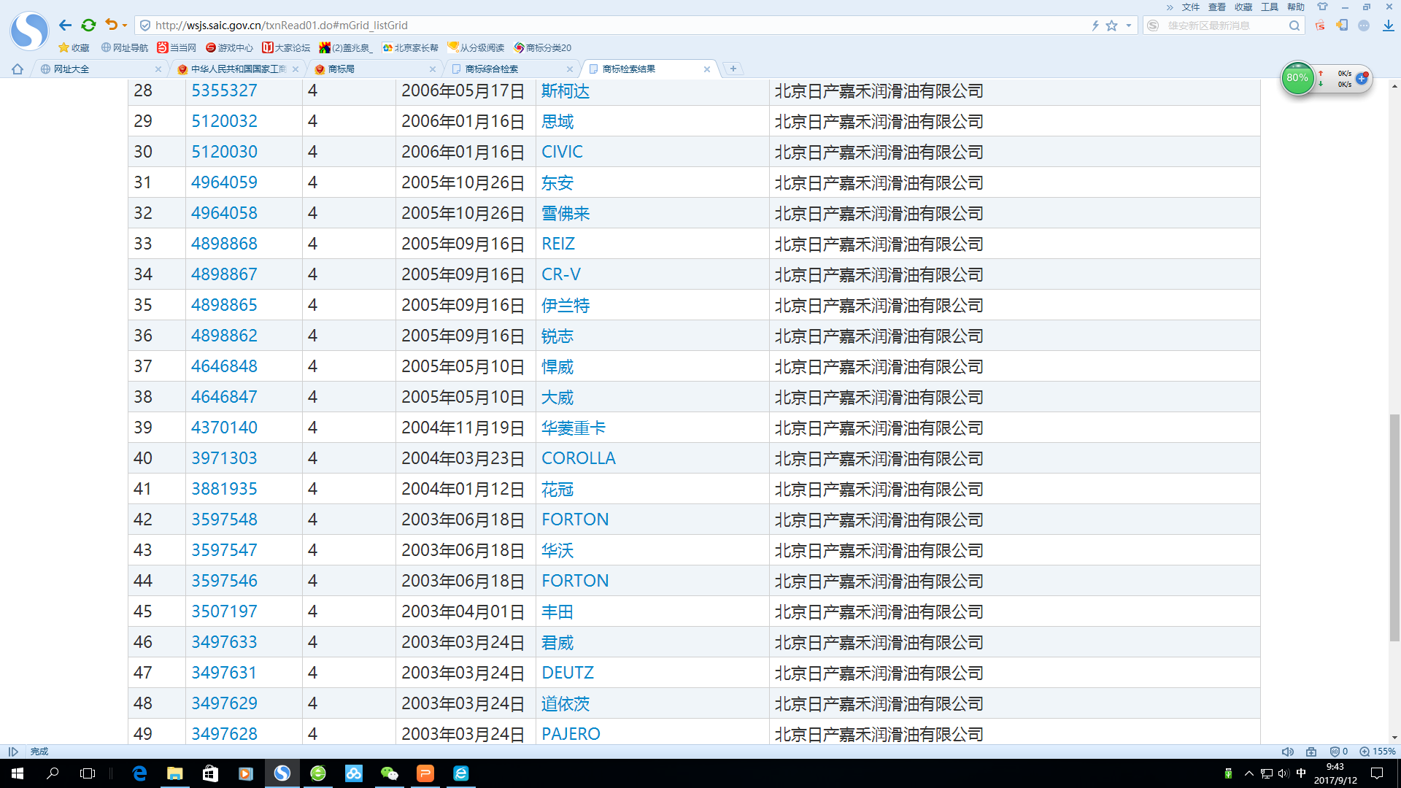Click the home page icon
The image size is (1401, 788).
click(x=18, y=69)
